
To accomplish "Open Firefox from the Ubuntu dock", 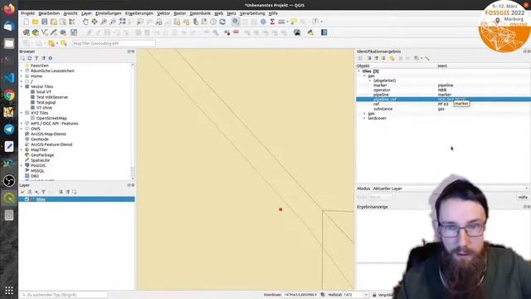I will click(x=9, y=8).
